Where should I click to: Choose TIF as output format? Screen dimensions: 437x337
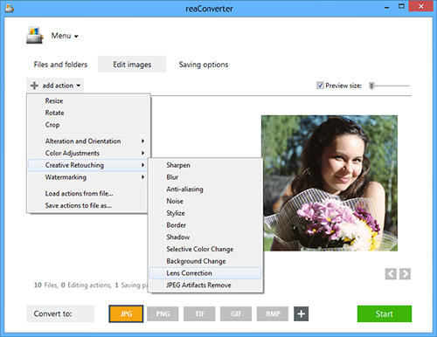click(199, 313)
